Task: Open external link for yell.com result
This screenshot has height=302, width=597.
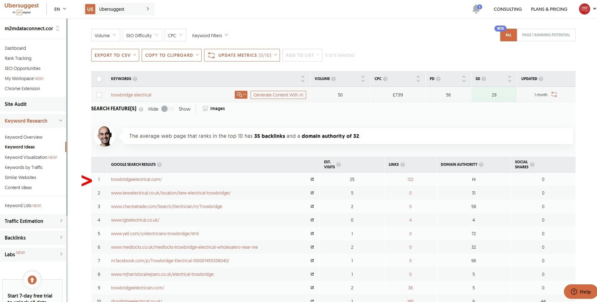Action: click(312, 234)
